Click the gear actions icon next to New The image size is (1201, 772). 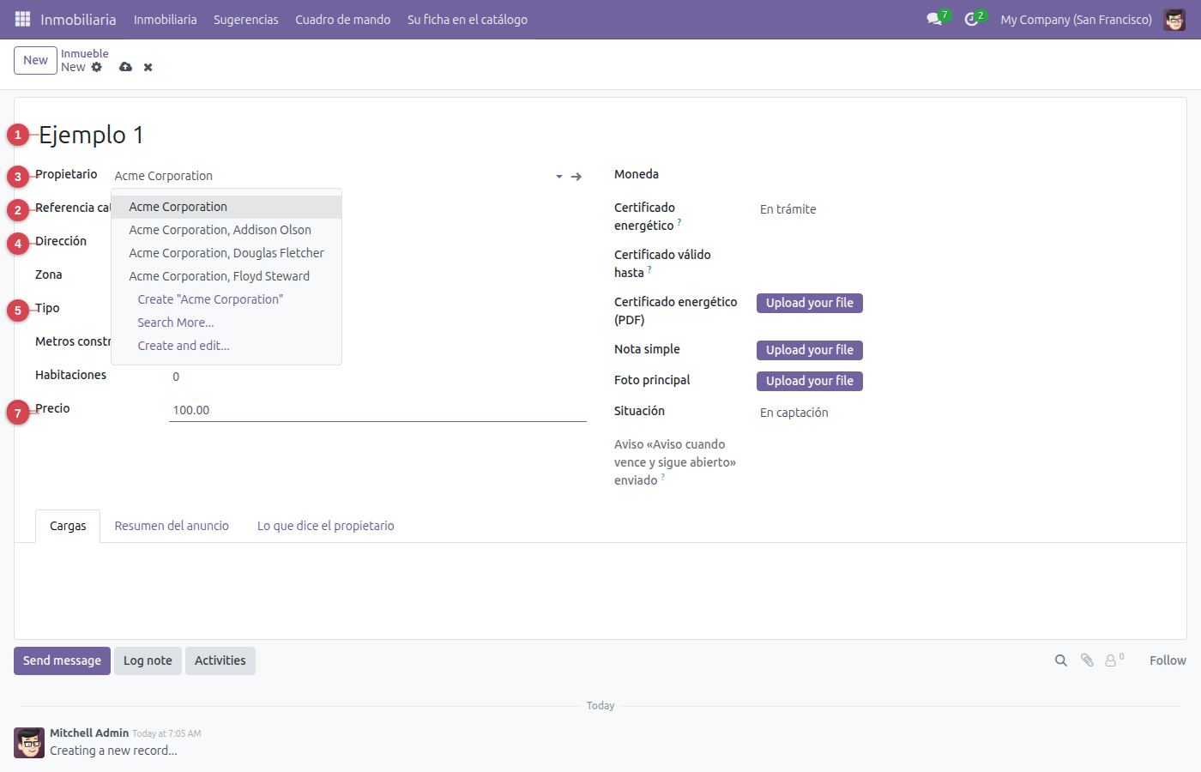click(97, 67)
